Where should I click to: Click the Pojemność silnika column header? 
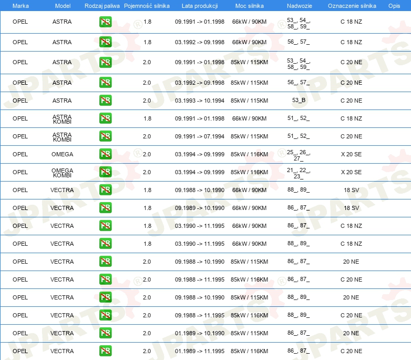point(147,6)
